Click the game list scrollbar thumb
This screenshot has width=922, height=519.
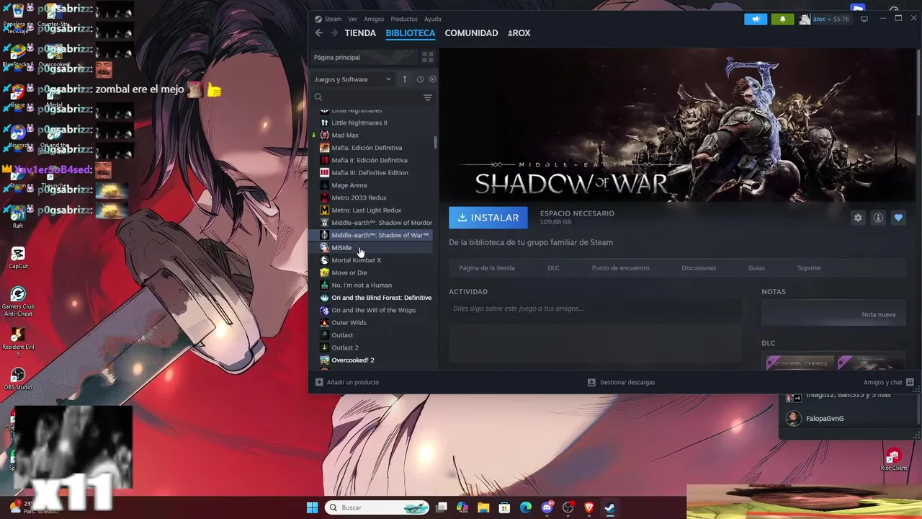tap(435, 142)
